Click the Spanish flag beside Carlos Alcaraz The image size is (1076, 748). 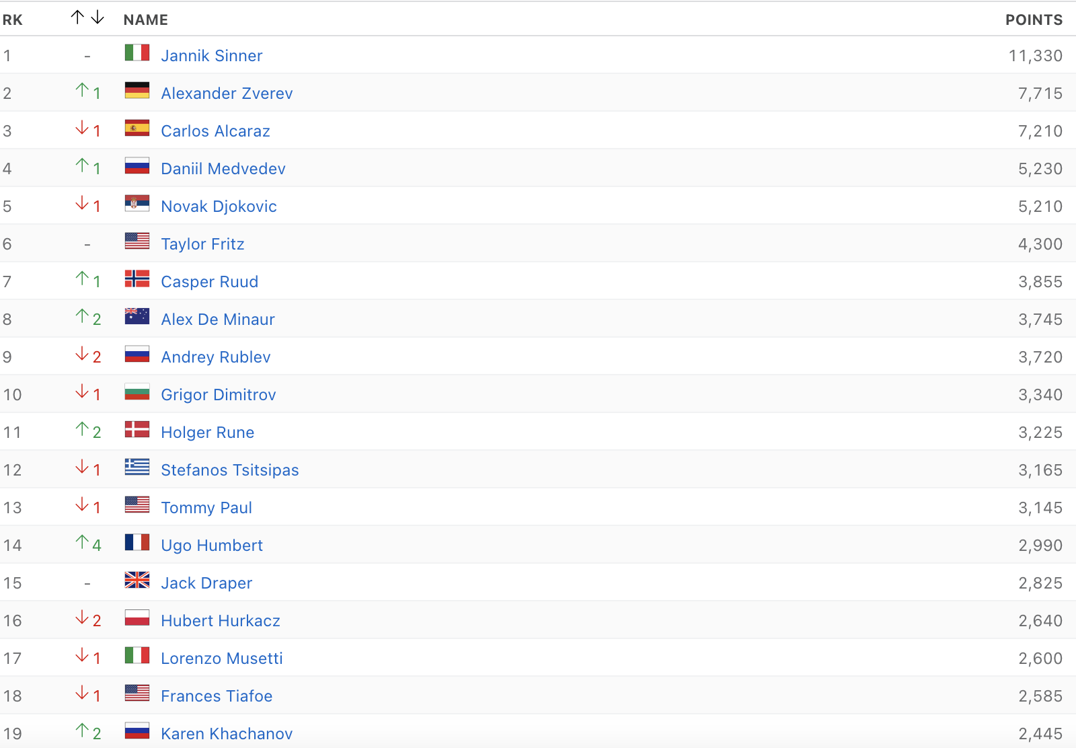(137, 128)
